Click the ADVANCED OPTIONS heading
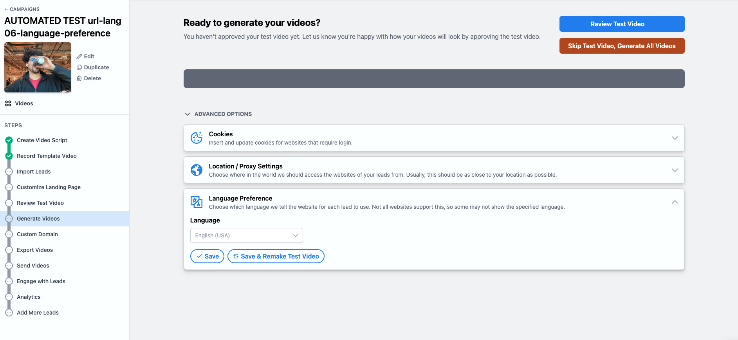The image size is (738, 340). click(x=223, y=114)
